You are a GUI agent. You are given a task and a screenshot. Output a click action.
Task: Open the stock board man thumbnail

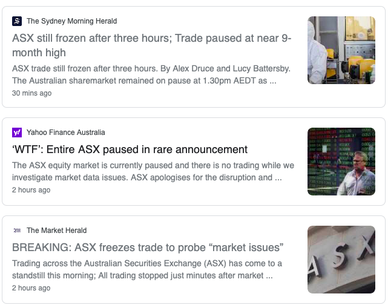[x=341, y=162]
